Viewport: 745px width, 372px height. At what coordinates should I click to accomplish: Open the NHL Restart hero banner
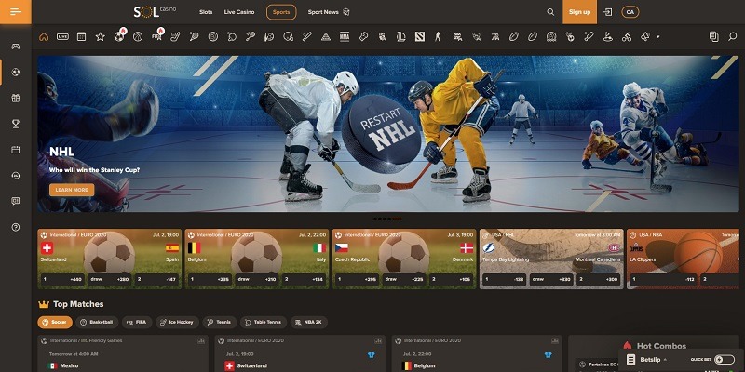[x=388, y=134]
